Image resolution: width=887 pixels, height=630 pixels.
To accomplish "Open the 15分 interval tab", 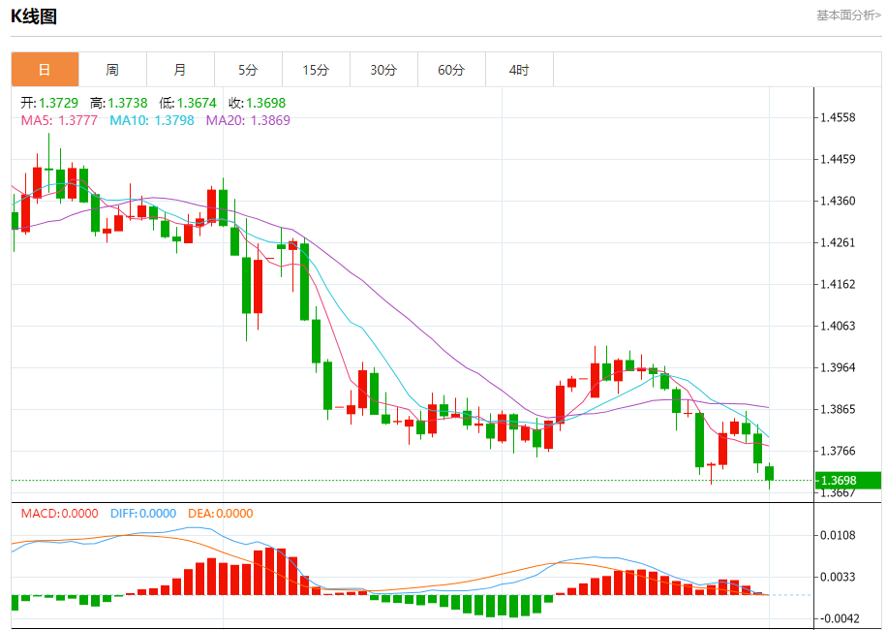I will [317, 70].
